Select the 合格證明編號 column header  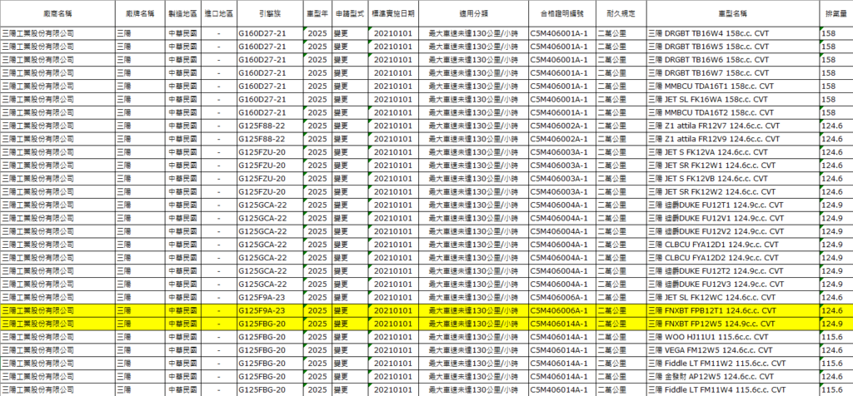[x=562, y=13]
